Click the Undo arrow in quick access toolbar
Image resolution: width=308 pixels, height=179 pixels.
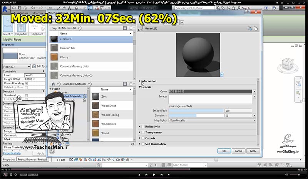(x=33, y=8)
